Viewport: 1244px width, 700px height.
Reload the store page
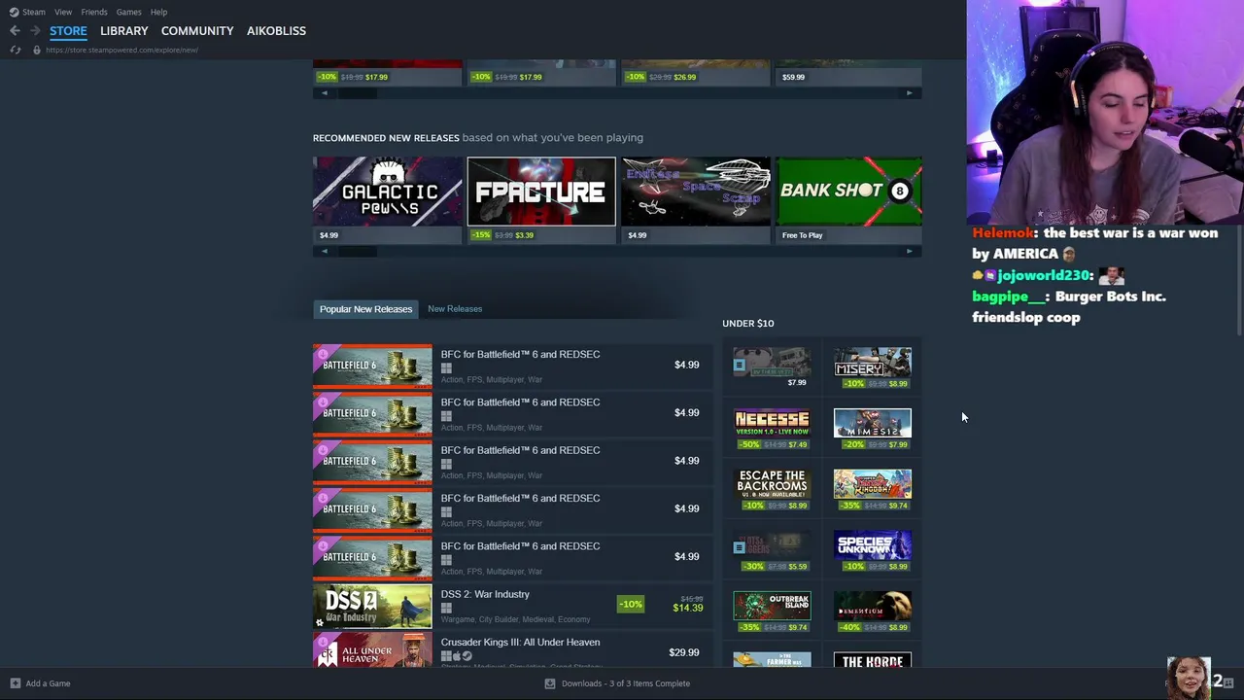pyautogui.click(x=15, y=50)
